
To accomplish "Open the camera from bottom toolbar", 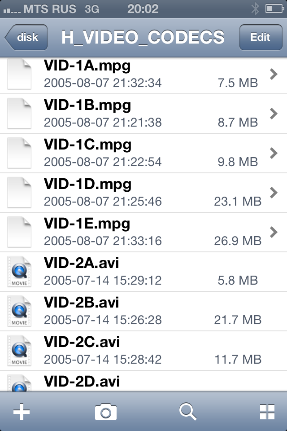I will pyautogui.click(x=105, y=412).
